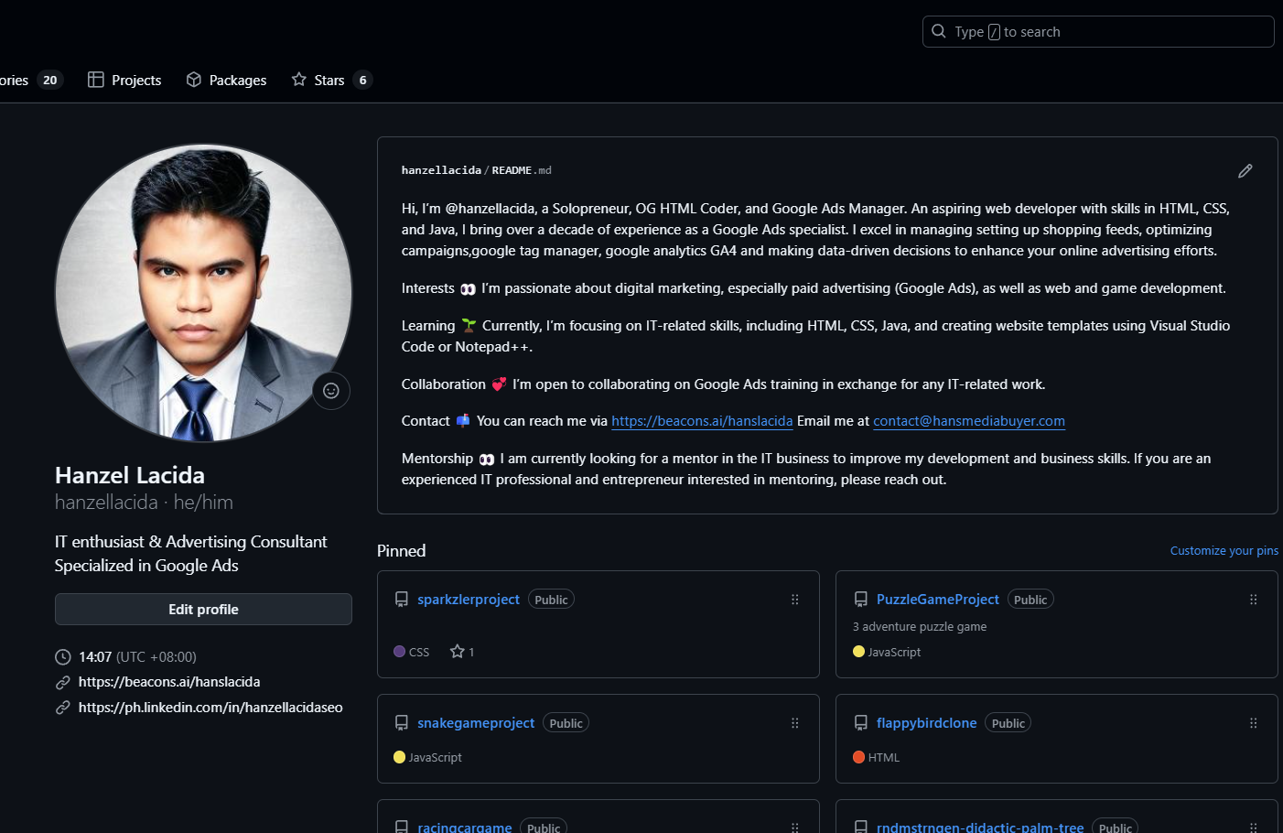
Task: Click the Projects grid icon
Action: (95, 80)
